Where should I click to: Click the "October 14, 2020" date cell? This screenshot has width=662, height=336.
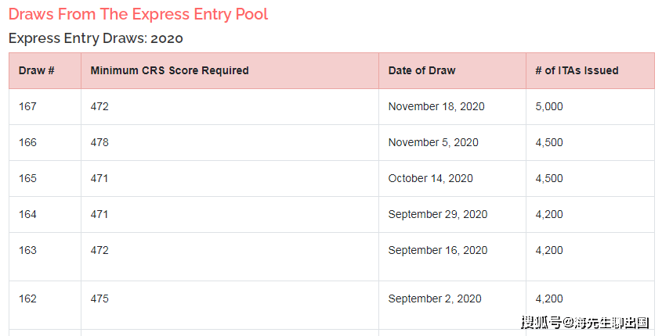click(452, 178)
